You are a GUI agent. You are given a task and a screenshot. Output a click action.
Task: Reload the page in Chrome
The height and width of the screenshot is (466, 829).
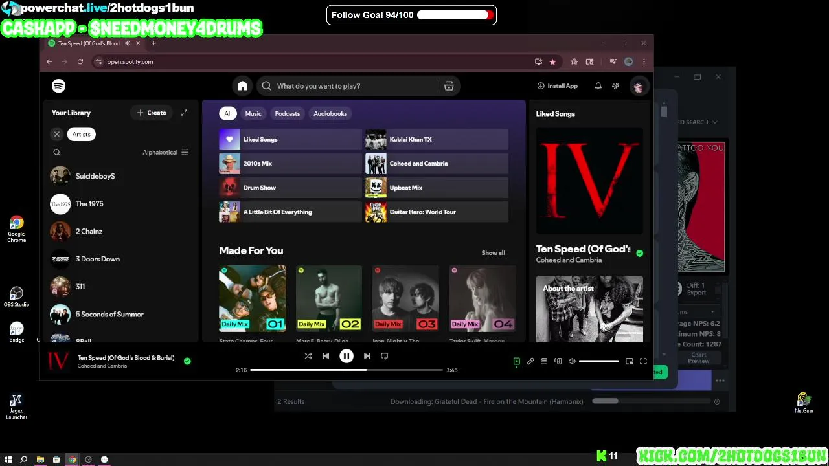coord(80,61)
